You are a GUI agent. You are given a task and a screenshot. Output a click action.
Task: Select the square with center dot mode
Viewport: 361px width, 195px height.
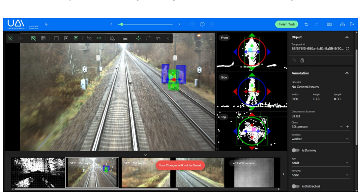click(66, 38)
